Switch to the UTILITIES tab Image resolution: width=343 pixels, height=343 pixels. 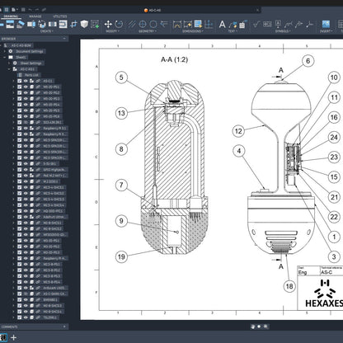click(x=59, y=16)
